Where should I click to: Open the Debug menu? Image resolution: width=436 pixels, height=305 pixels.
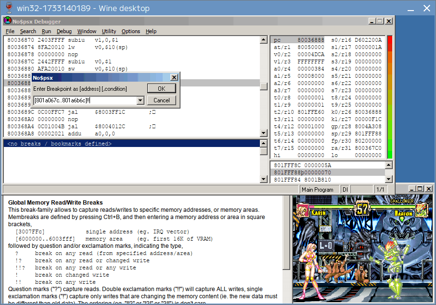pyautogui.click(x=64, y=31)
